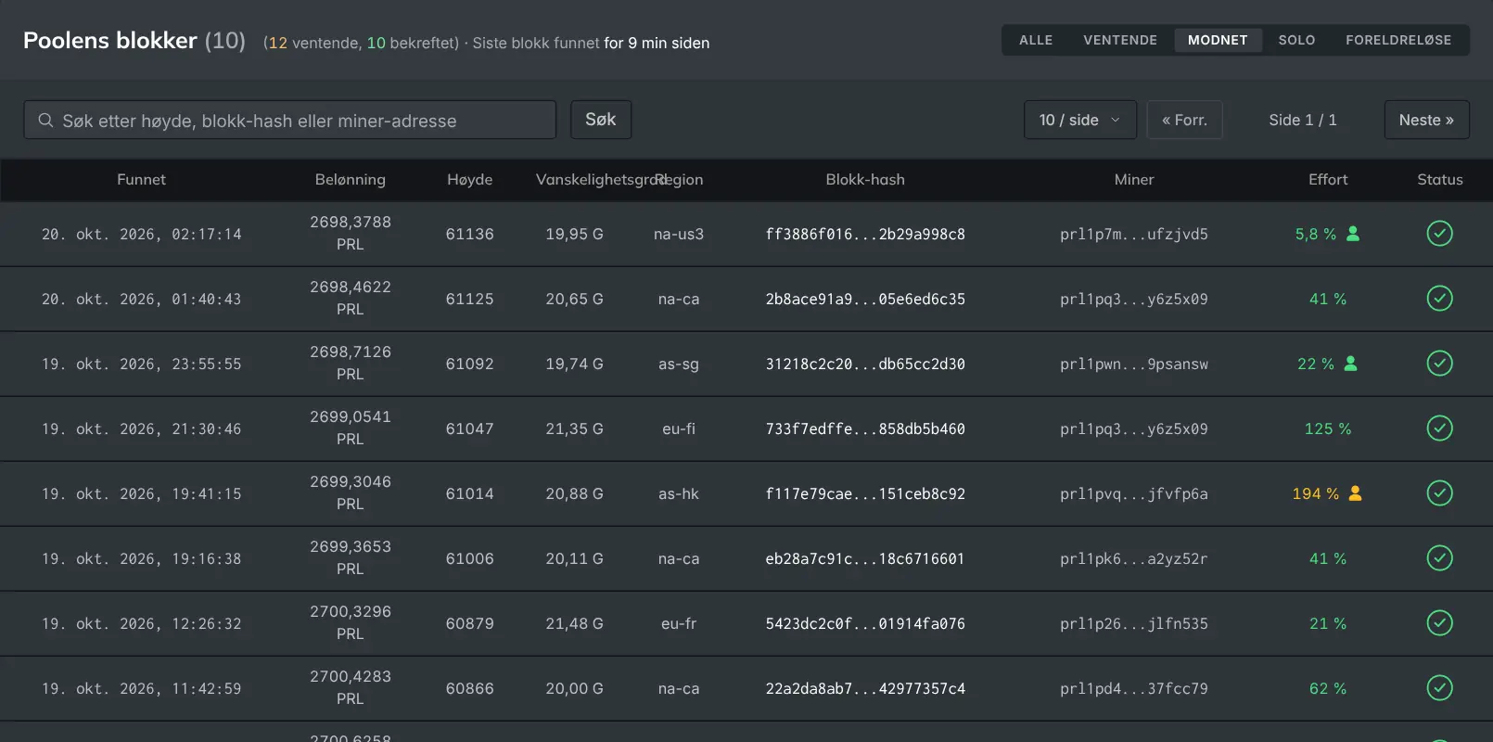Open miner address prl1pvq...jfvfp6a
Image resolution: width=1493 pixels, height=742 pixels.
point(1134,493)
